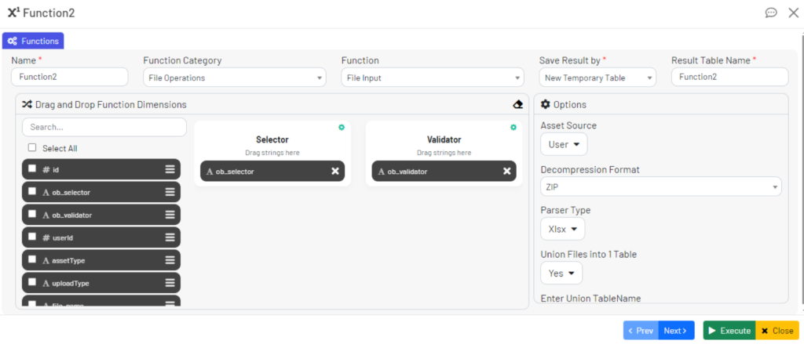Open the Function Category dropdown
The height and width of the screenshot is (344, 804).
(x=234, y=78)
